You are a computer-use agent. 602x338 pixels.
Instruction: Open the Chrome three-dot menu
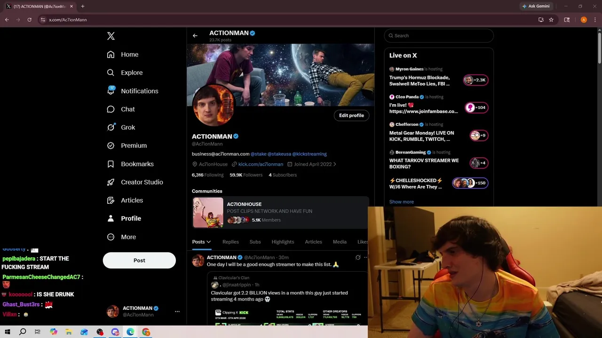pos(595,20)
